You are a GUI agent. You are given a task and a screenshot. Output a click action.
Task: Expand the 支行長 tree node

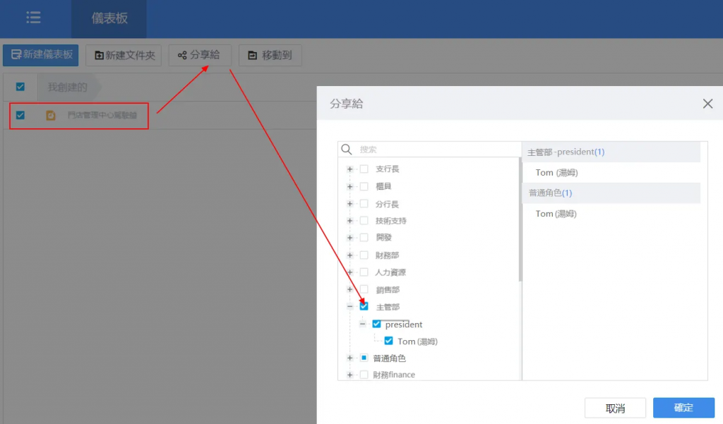point(349,169)
